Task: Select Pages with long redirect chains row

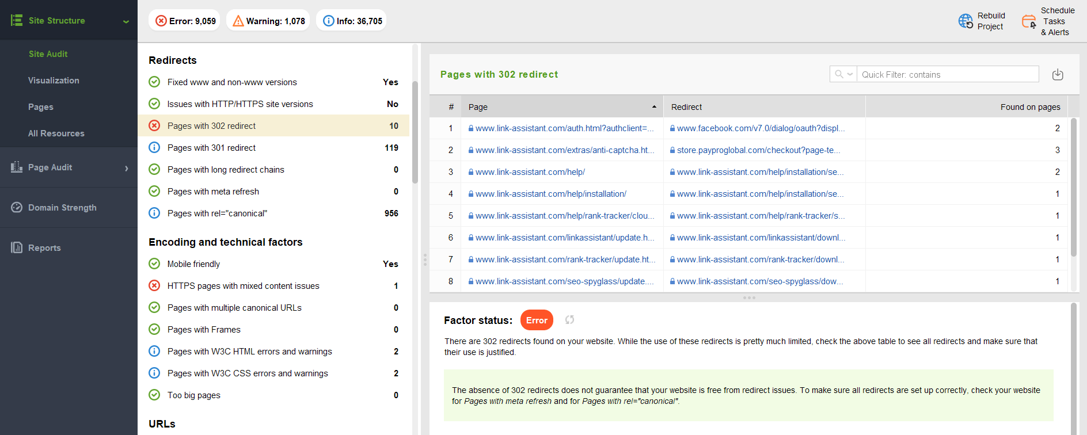Action: (273, 169)
